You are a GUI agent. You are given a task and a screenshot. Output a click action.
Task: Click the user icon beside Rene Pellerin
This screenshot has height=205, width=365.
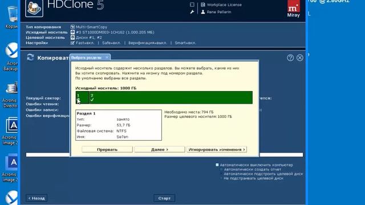(x=203, y=11)
